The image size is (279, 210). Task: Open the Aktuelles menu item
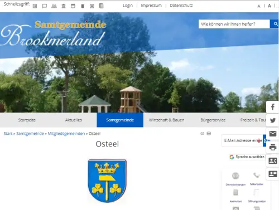74,120
